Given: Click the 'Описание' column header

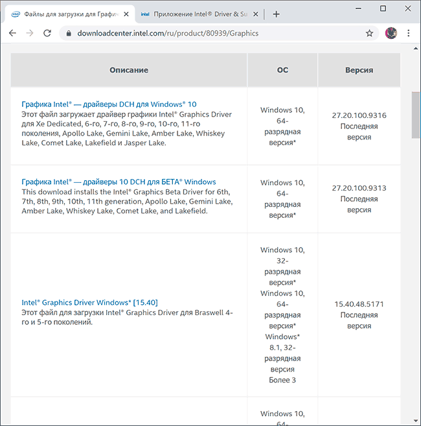Looking at the screenshot, I should point(129,70).
